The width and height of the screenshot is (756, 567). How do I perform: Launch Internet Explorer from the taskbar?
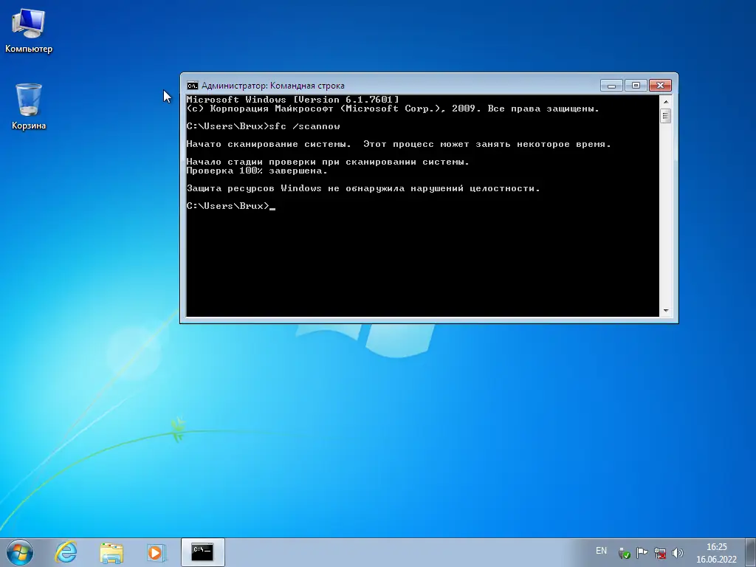66,551
